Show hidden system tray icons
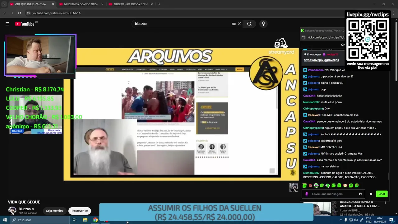The width and height of the screenshot is (398, 224). pos(341,220)
